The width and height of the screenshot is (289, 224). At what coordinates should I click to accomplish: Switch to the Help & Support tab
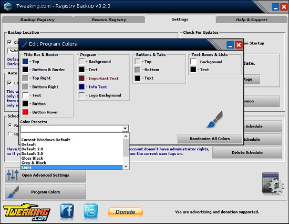(251, 20)
